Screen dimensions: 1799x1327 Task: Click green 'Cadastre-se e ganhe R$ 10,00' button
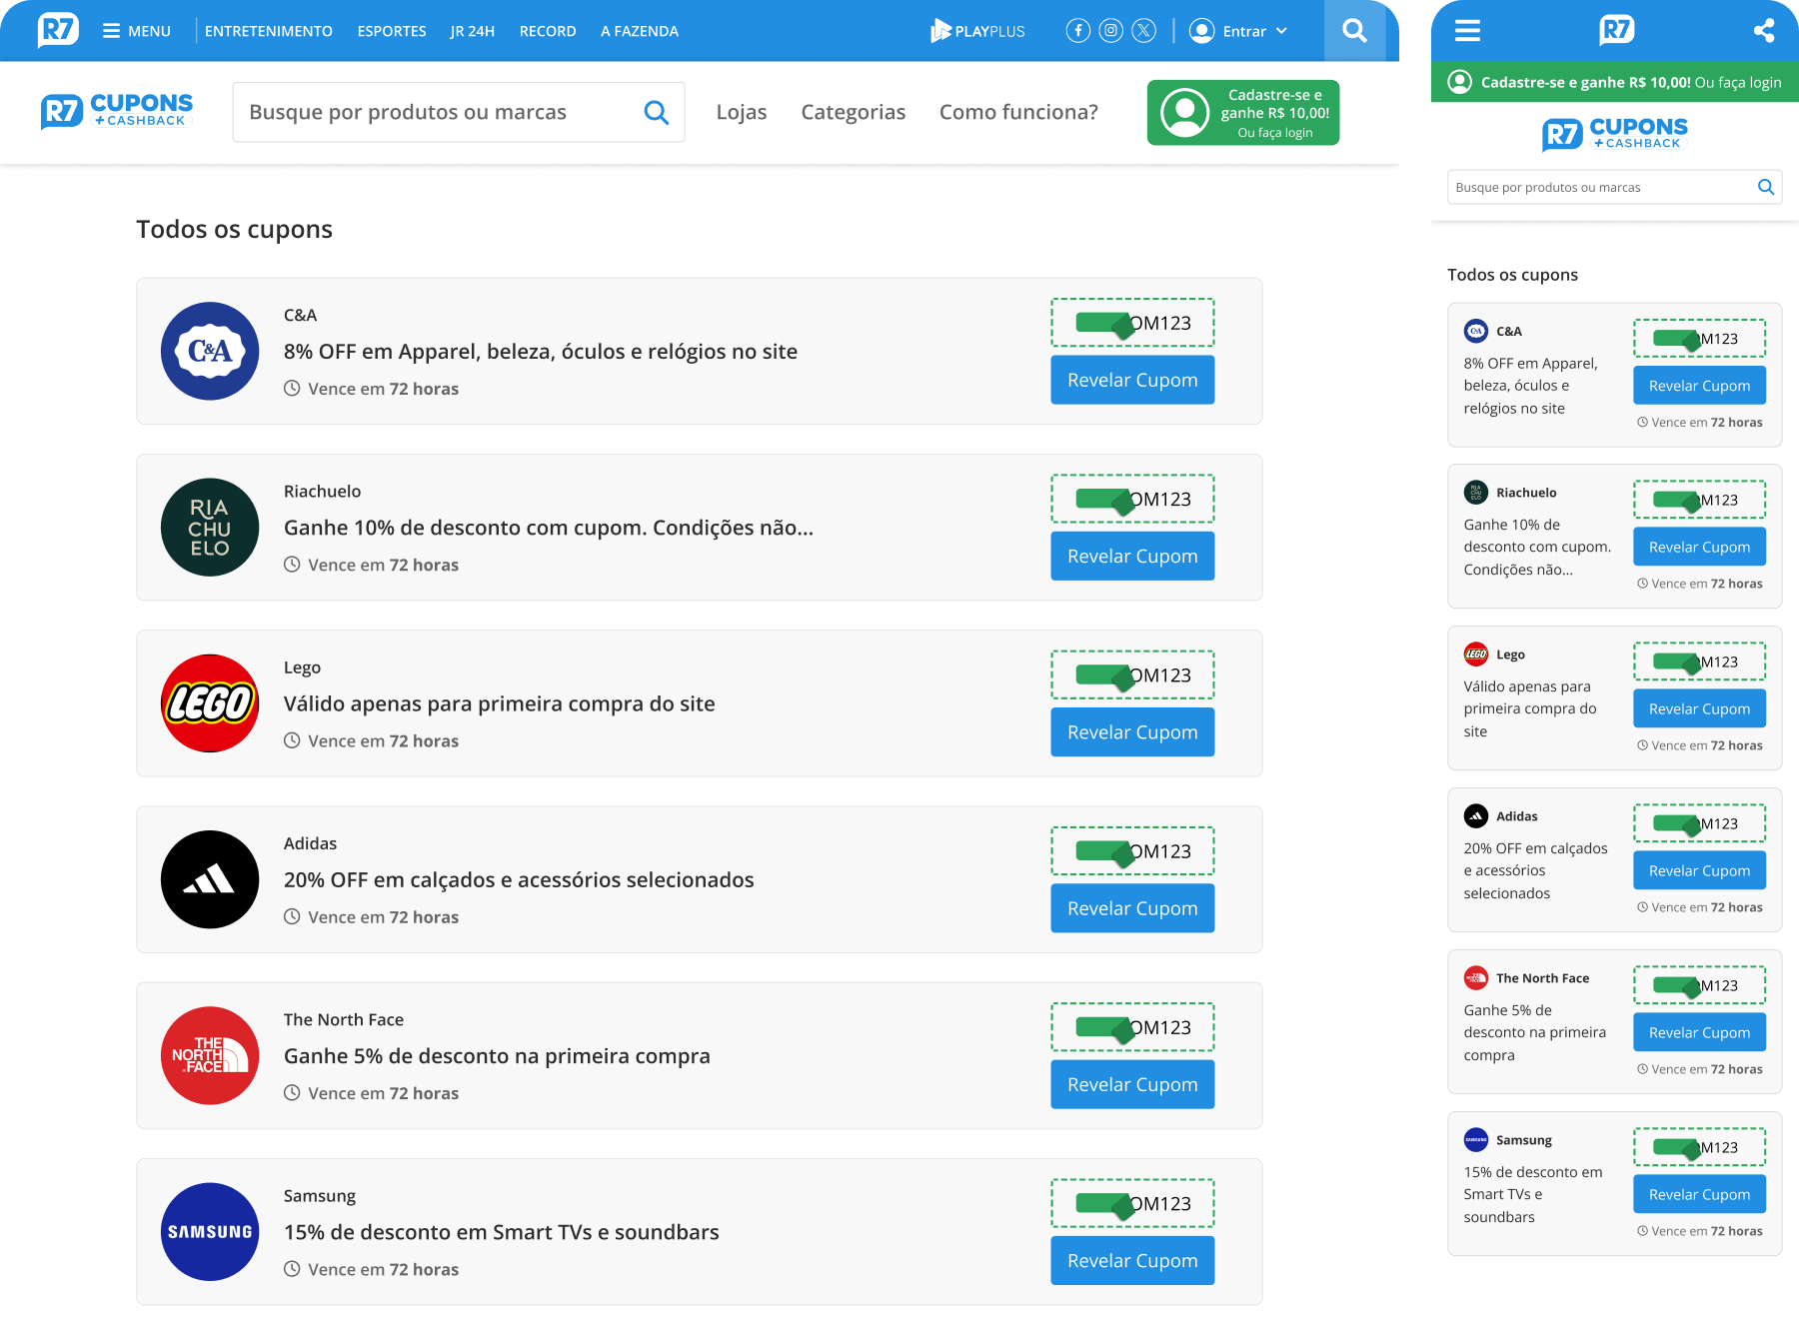click(x=1243, y=113)
